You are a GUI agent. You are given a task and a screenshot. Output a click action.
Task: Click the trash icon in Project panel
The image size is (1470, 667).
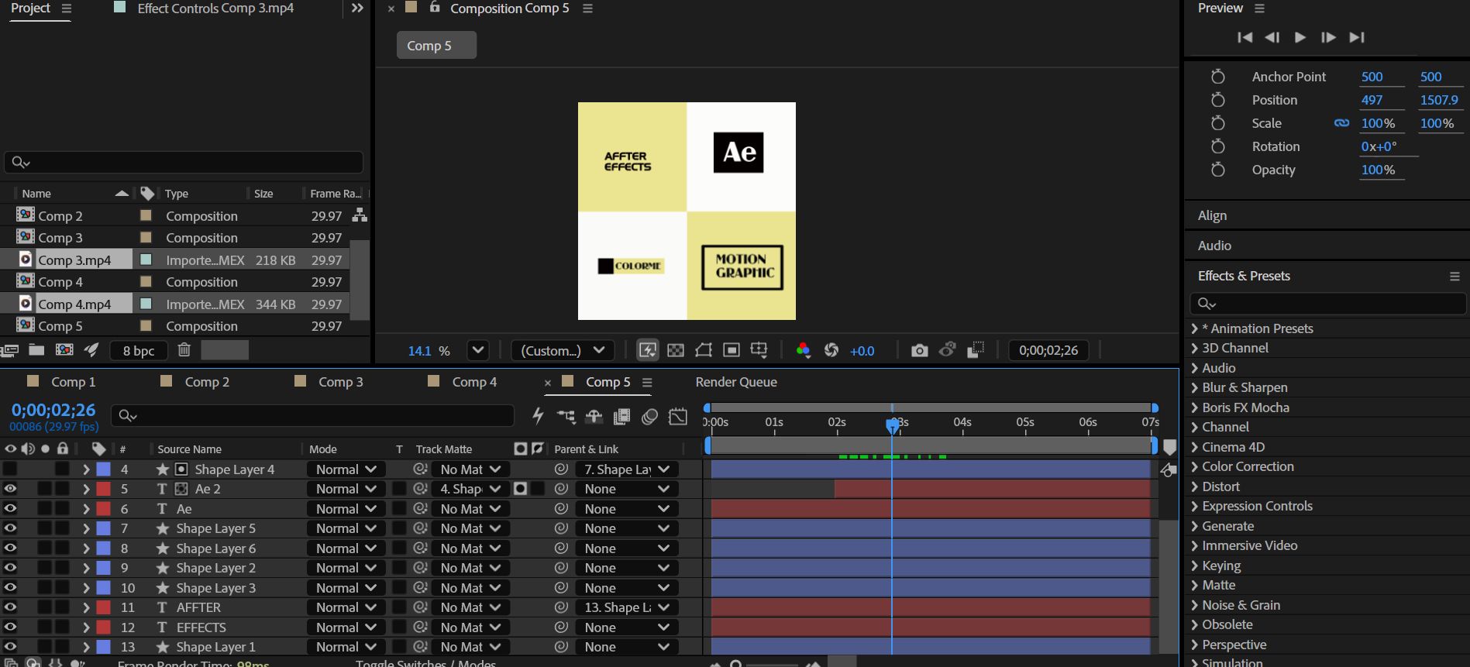click(184, 350)
